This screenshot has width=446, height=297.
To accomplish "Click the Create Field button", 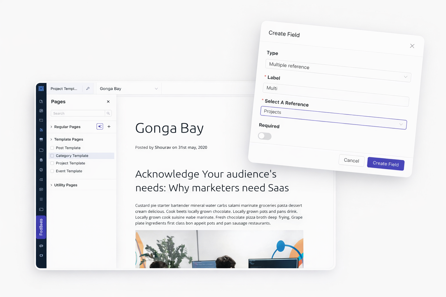I will click(x=386, y=164).
